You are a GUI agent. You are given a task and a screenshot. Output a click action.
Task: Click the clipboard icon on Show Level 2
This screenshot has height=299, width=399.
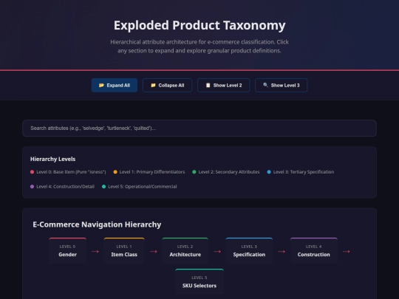pos(208,85)
